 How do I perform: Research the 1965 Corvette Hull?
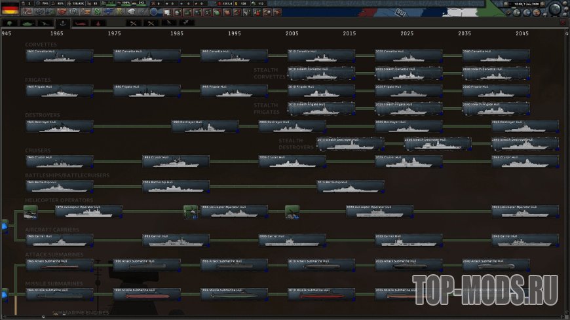(x=59, y=56)
